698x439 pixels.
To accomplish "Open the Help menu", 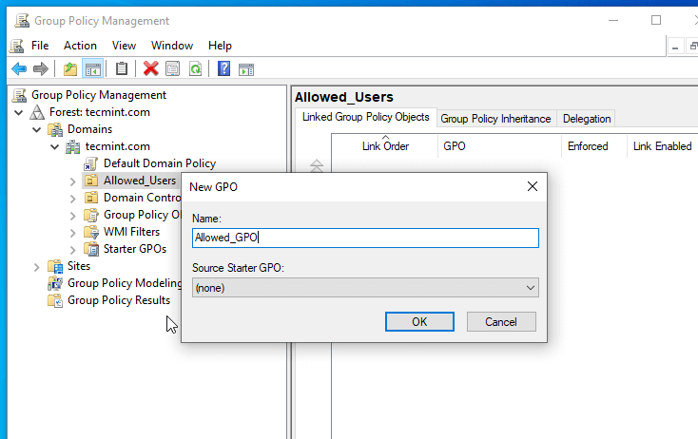I will pos(220,46).
